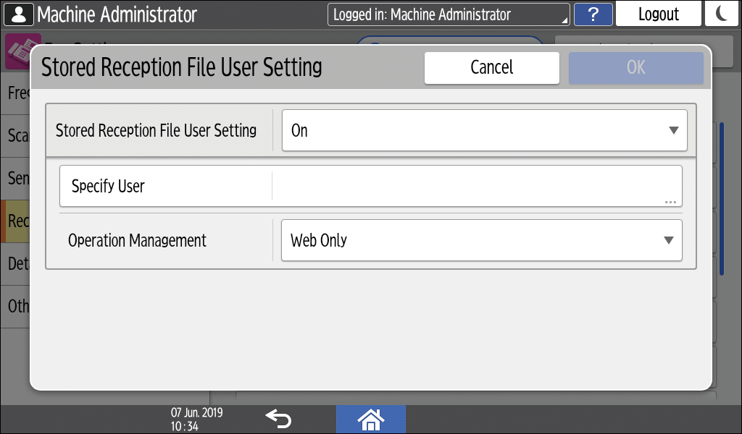The height and width of the screenshot is (434, 742).
Task: Click the arrow next to Web Only
Action: pos(669,240)
